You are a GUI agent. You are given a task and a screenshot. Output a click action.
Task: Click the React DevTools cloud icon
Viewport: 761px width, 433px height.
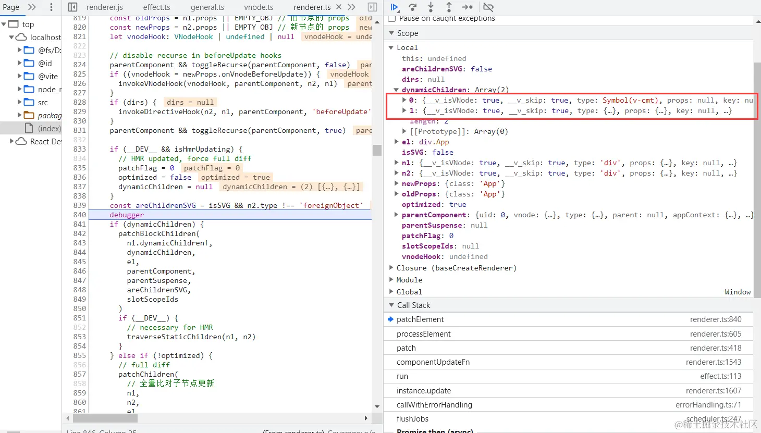(21, 141)
